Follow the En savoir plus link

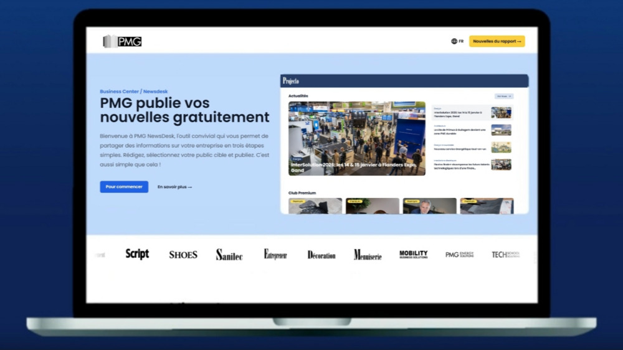point(174,187)
